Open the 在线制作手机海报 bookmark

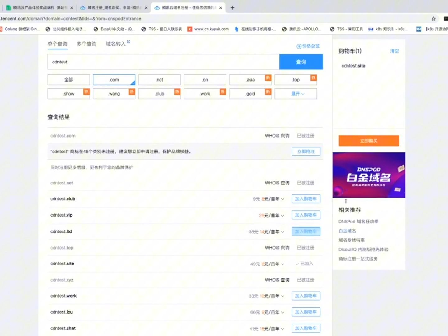pos(255,29)
